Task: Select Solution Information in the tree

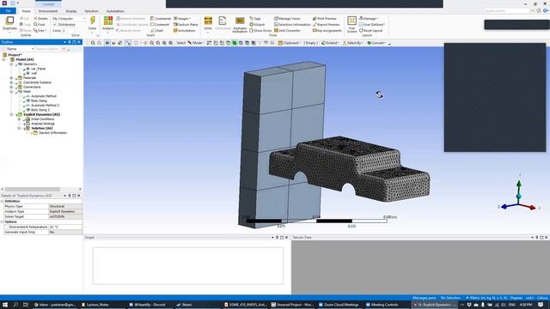Action: click(x=52, y=133)
